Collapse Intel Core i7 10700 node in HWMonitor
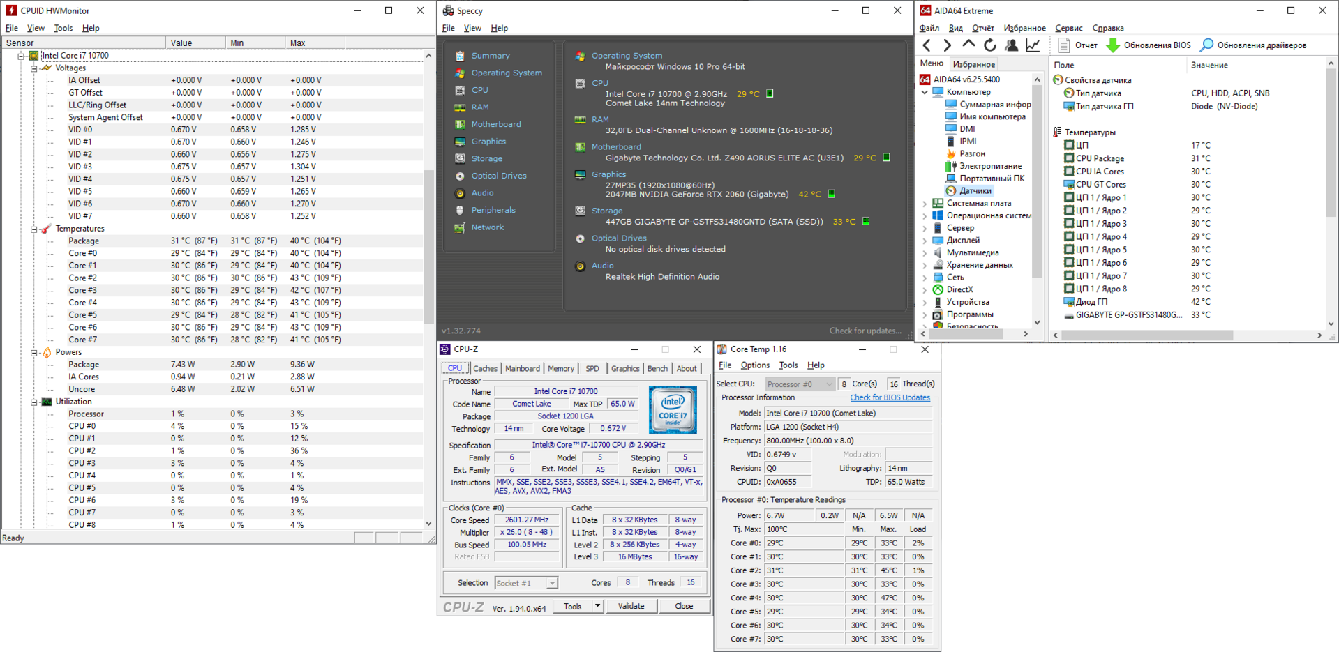The width and height of the screenshot is (1339, 652). pyautogui.click(x=21, y=56)
